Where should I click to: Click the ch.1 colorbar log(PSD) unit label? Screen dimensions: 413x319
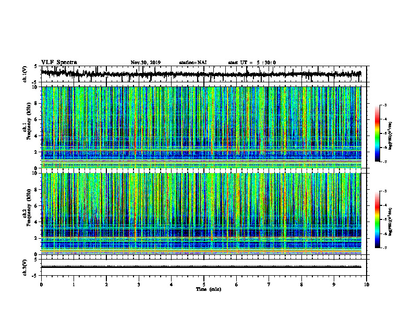pos(391,136)
